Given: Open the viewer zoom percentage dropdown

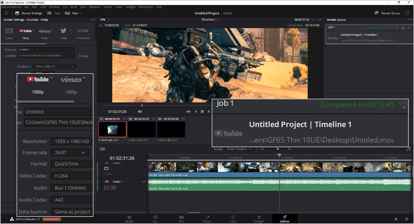Looking at the screenshot, I should click(x=105, y=20).
